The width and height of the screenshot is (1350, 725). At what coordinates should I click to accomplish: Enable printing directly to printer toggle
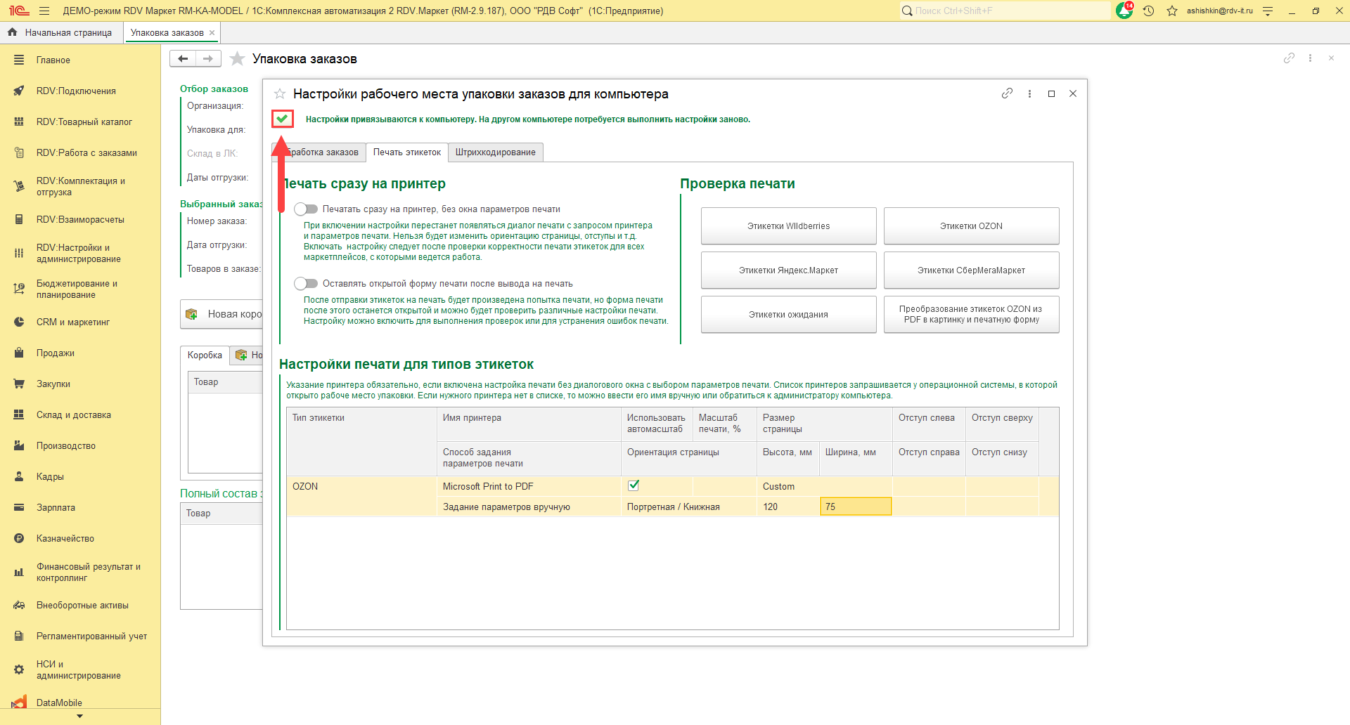point(306,209)
